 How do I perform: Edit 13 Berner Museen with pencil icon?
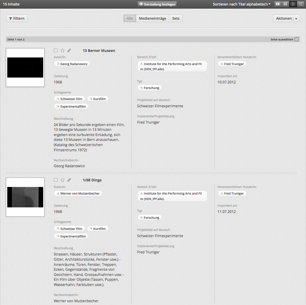[69, 51]
